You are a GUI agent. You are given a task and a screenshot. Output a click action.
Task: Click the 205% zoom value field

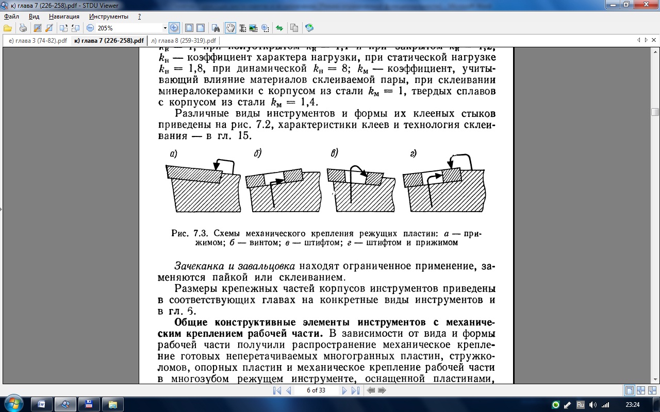pos(129,28)
